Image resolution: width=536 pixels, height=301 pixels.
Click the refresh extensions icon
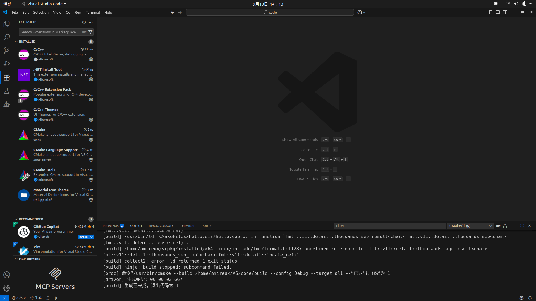click(x=84, y=22)
